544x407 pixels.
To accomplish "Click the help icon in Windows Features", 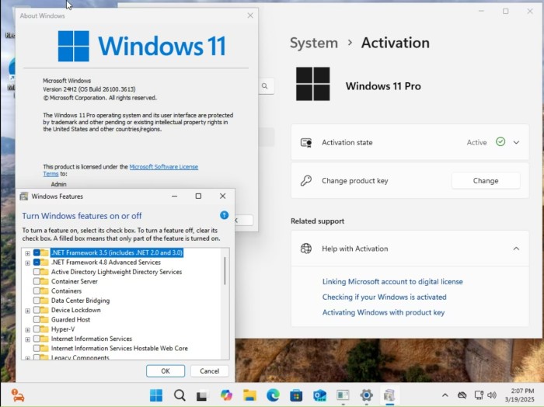I will (224, 215).
